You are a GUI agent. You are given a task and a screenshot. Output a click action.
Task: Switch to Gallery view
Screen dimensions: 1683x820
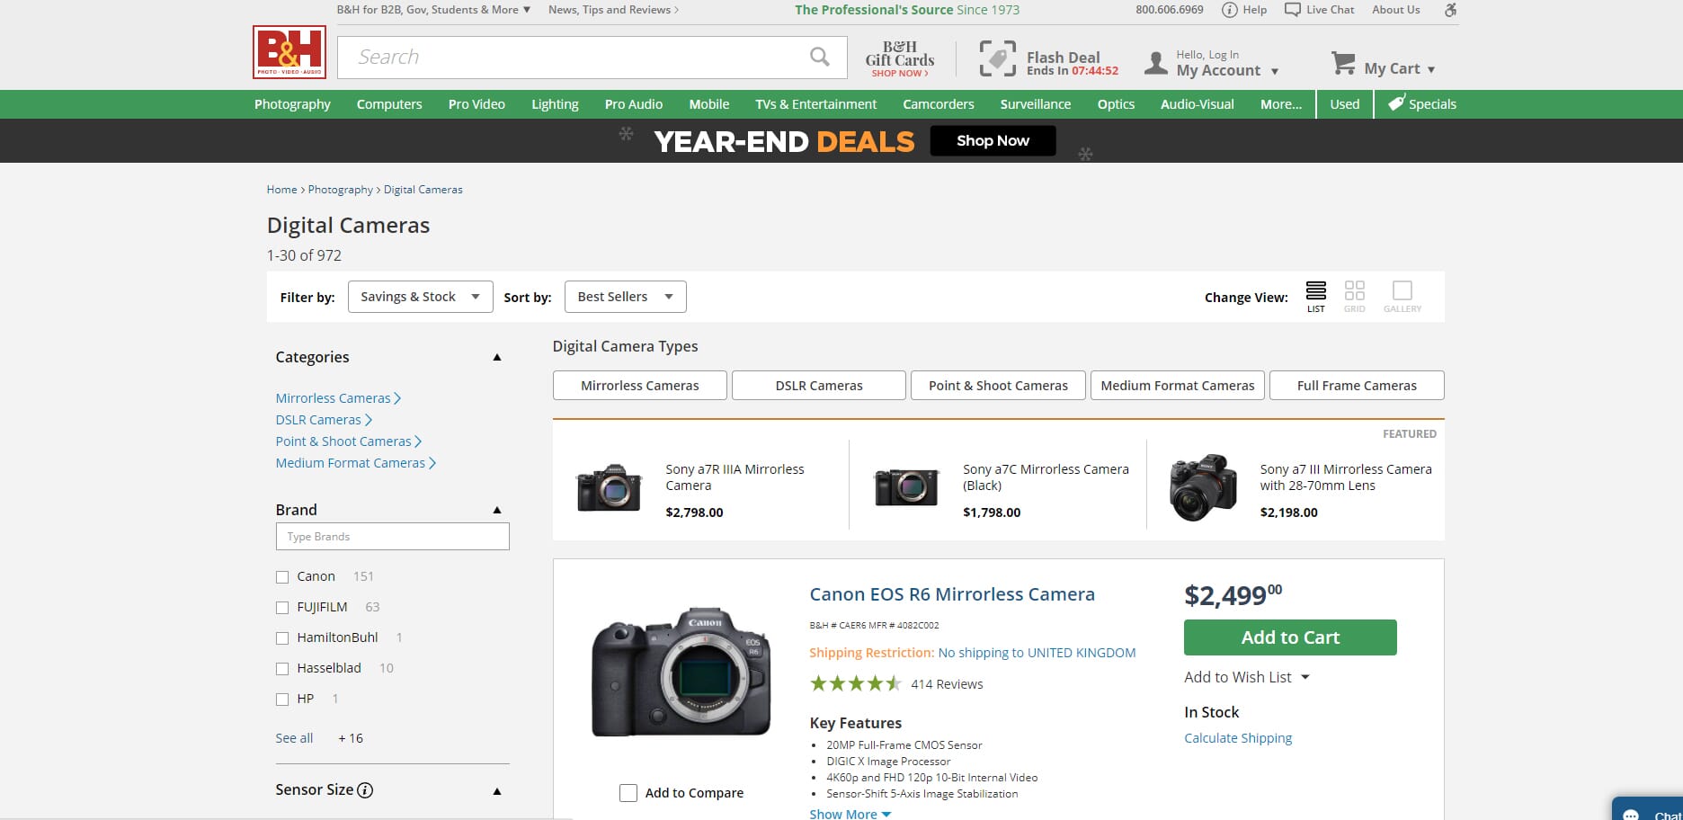click(1402, 296)
